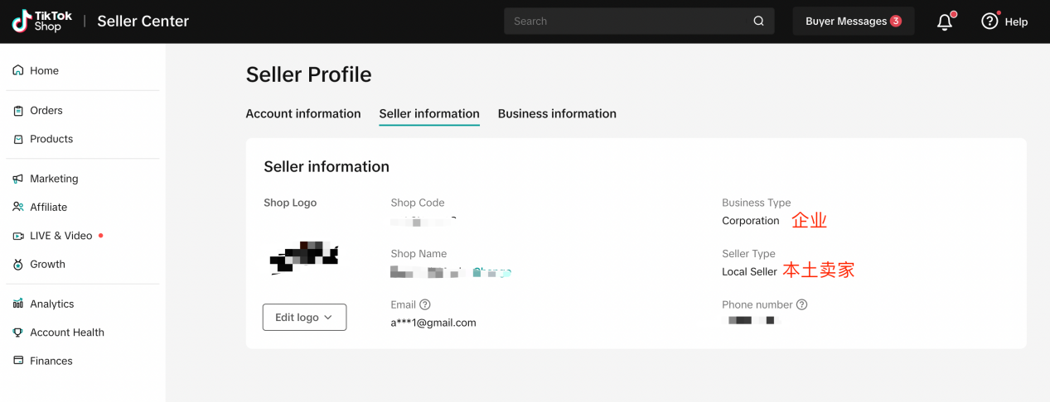
Task: Switch to the Business information tab
Action: [x=557, y=114]
